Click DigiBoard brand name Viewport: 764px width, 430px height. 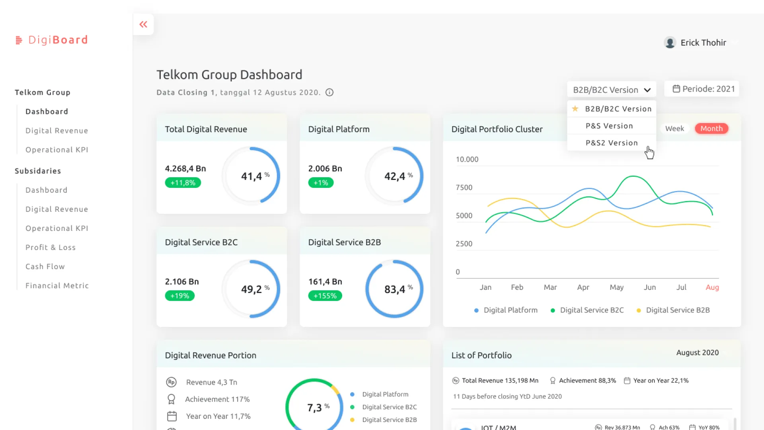(58, 40)
